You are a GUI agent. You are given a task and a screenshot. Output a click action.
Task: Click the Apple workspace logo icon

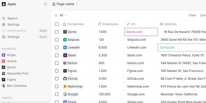4,4
